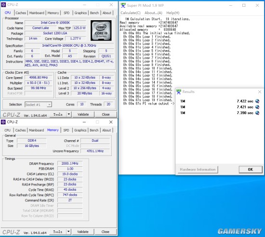This screenshot has width=265, height=237.
Task: Expand Tools arrow in bottom CPU-Z window
Action: [x=68, y=232]
